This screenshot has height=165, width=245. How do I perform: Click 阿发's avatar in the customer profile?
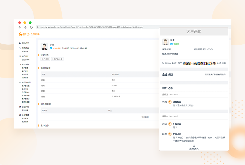[x=165, y=42]
